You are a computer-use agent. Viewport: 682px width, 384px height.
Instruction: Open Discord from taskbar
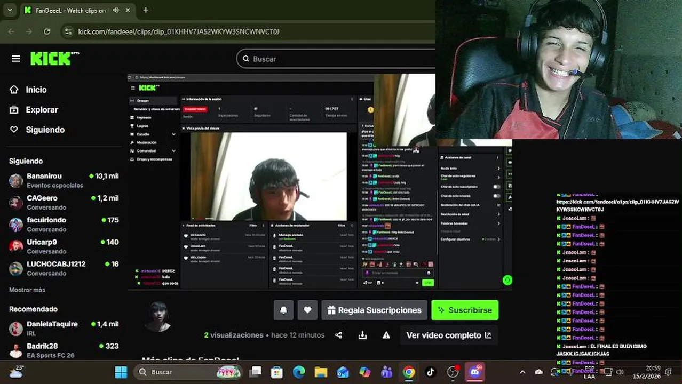pos(474,372)
